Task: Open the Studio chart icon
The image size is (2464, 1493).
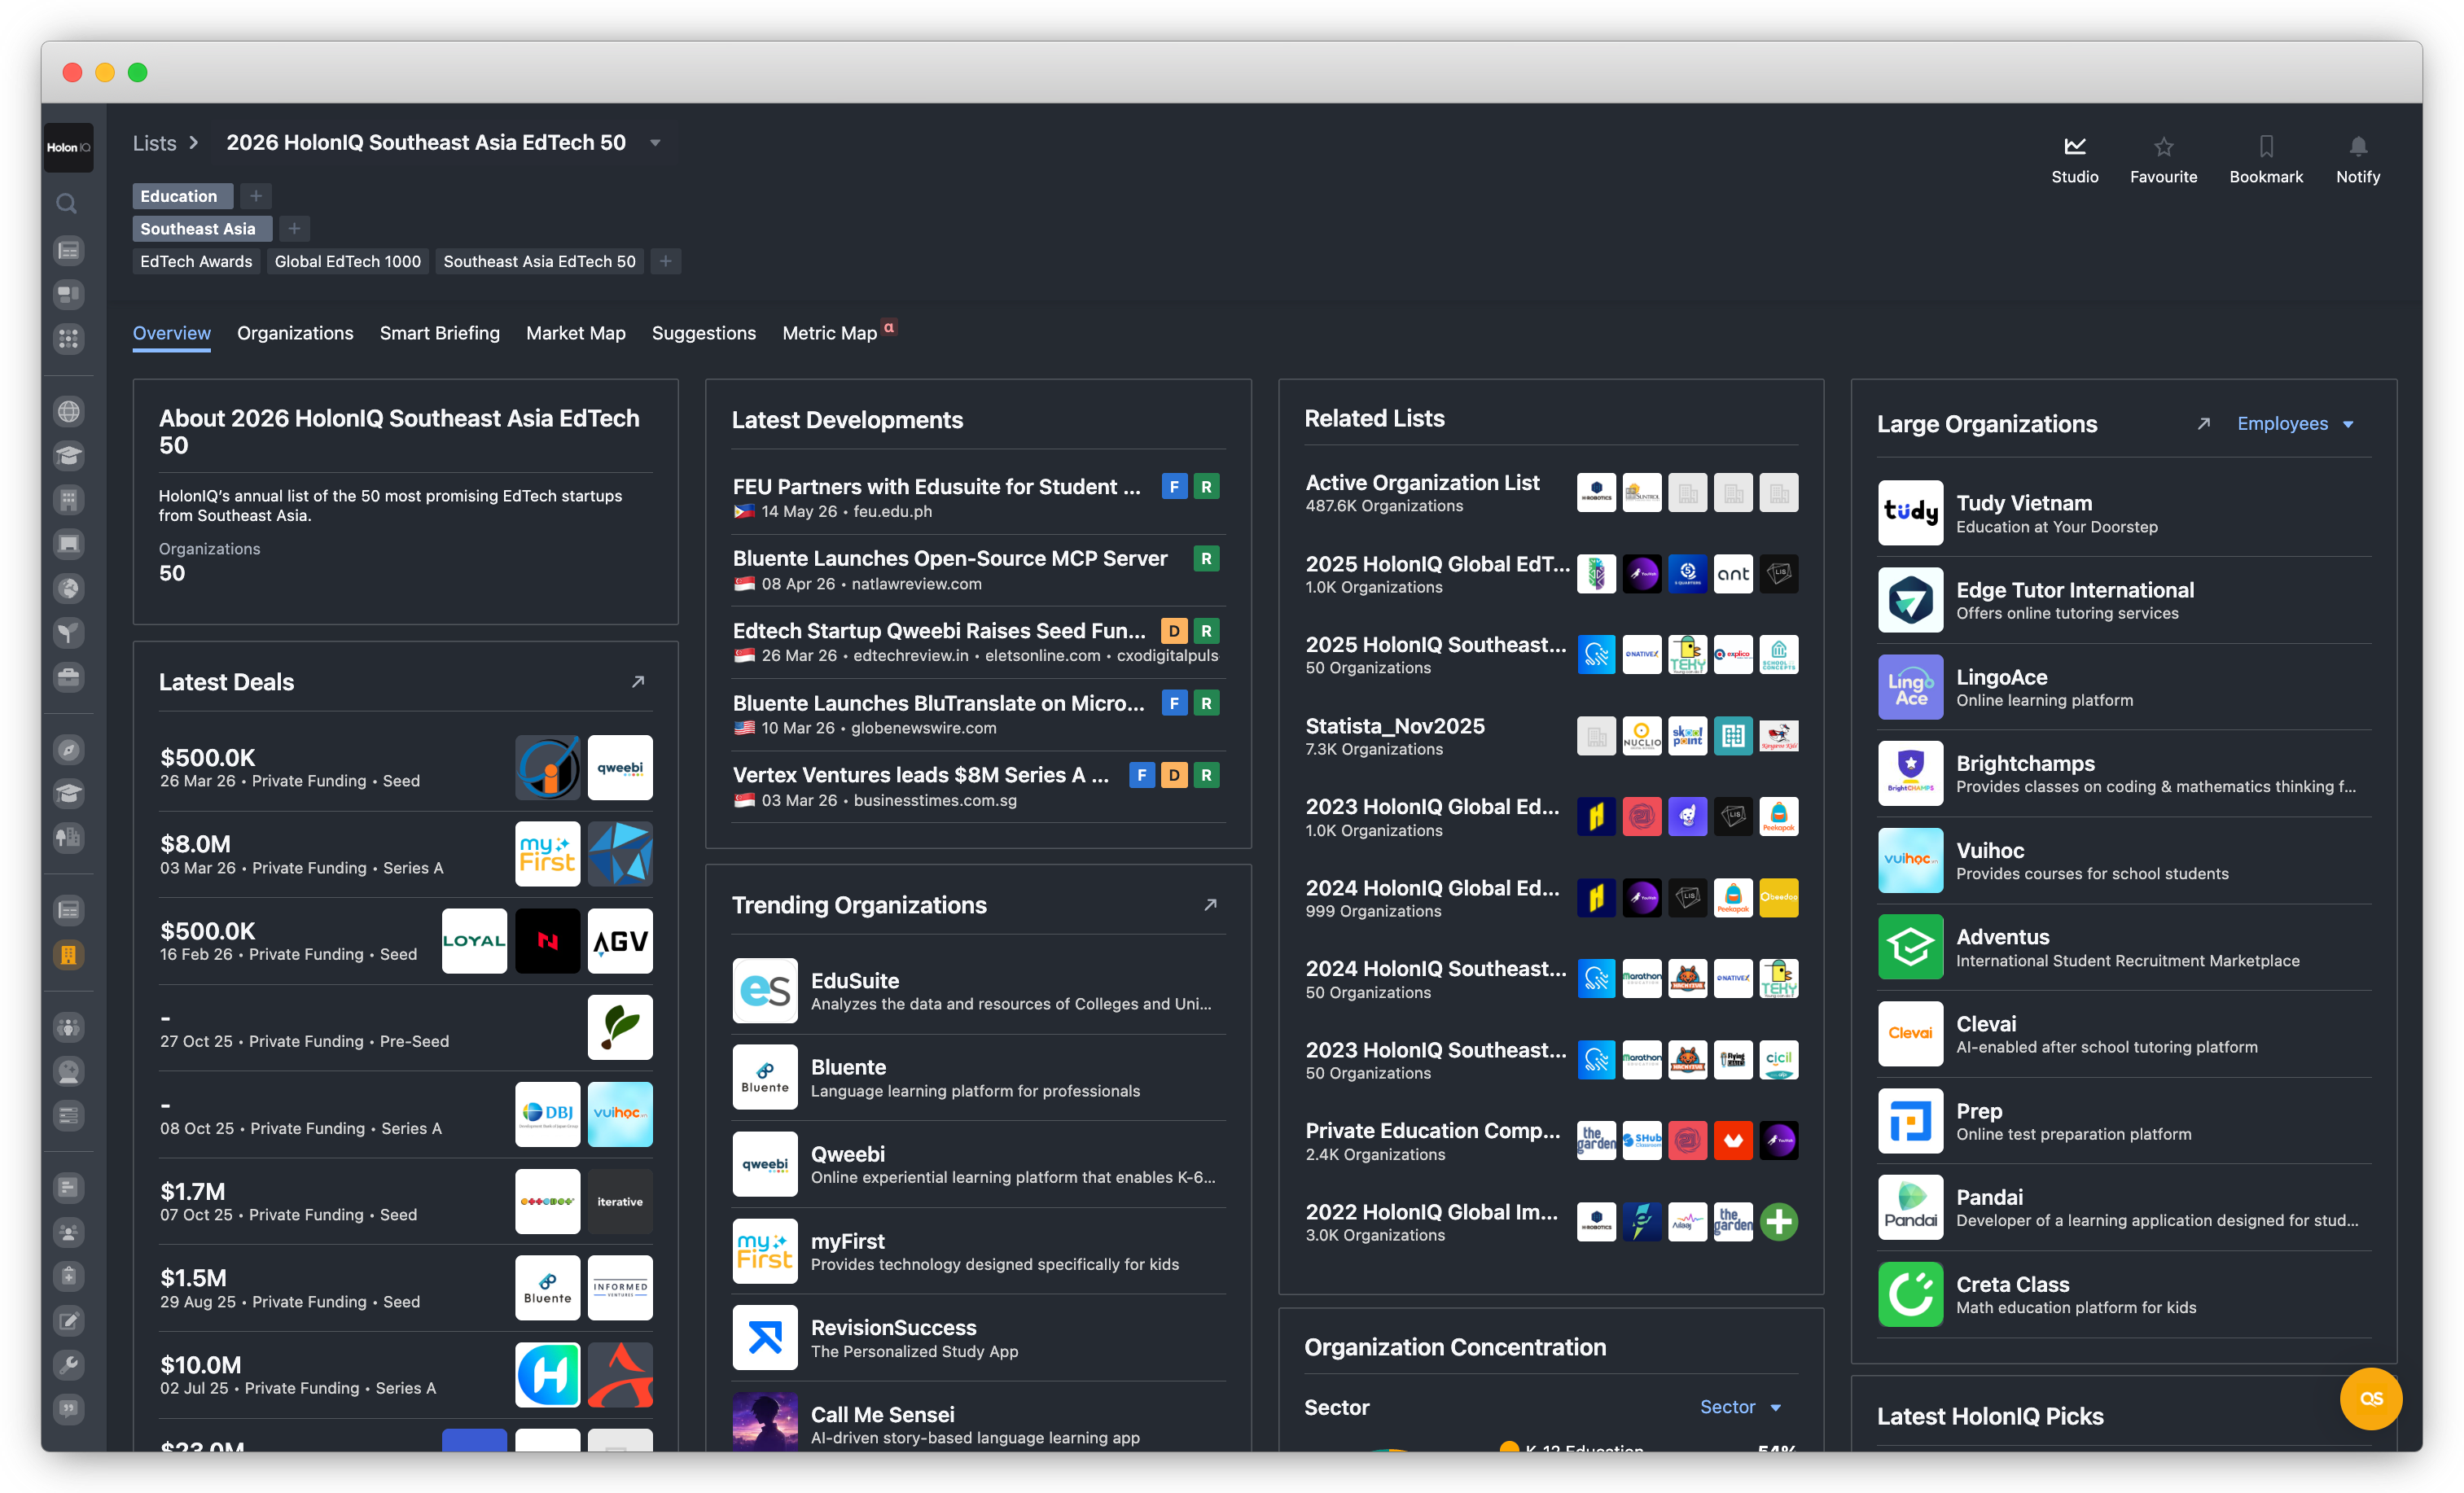Action: [2074, 146]
